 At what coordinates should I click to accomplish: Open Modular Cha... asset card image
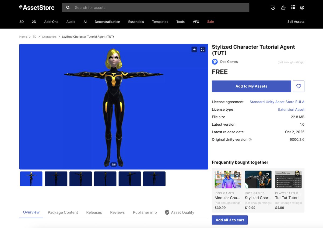228,179
